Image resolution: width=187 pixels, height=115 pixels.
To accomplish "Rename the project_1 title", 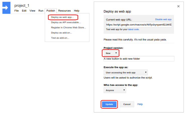I will (22, 5).
